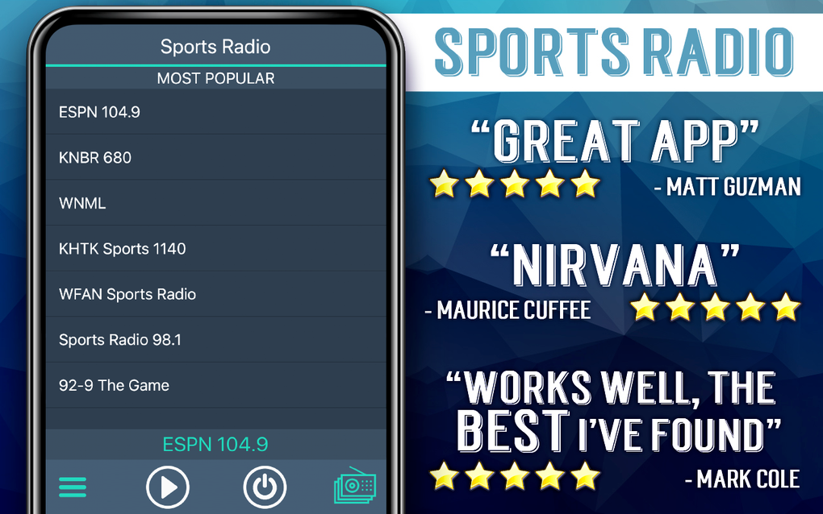The height and width of the screenshot is (514, 823).
Task: Tap the power button icon
Action: pos(265,487)
